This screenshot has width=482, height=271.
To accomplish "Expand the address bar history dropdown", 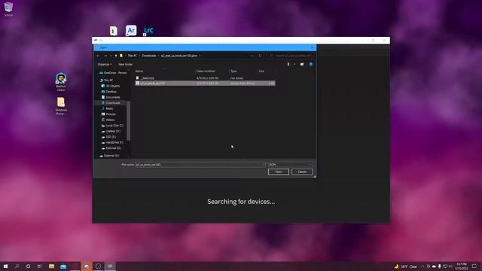I will pyautogui.click(x=252, y=56).
